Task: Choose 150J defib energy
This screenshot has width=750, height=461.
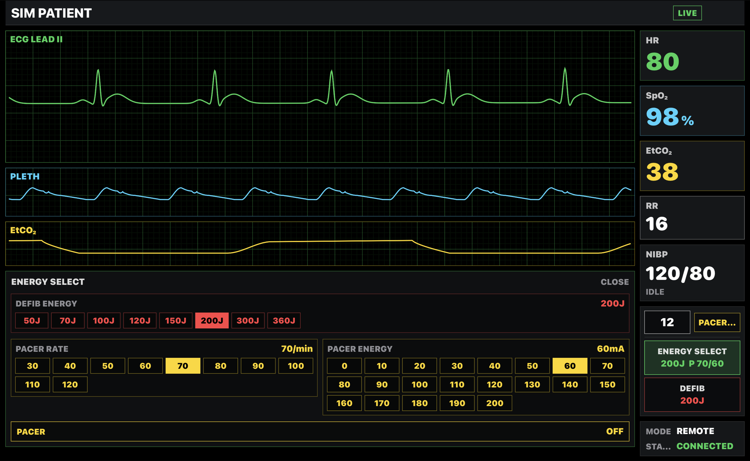Action: pos(176,321)
